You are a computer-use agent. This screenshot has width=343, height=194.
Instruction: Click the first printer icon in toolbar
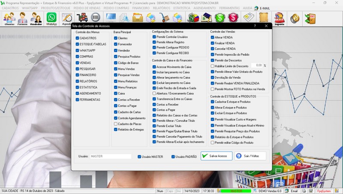(151, 18)
